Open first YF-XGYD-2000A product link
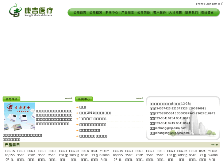The image size is (223, 167). click(x=104, y=155)
